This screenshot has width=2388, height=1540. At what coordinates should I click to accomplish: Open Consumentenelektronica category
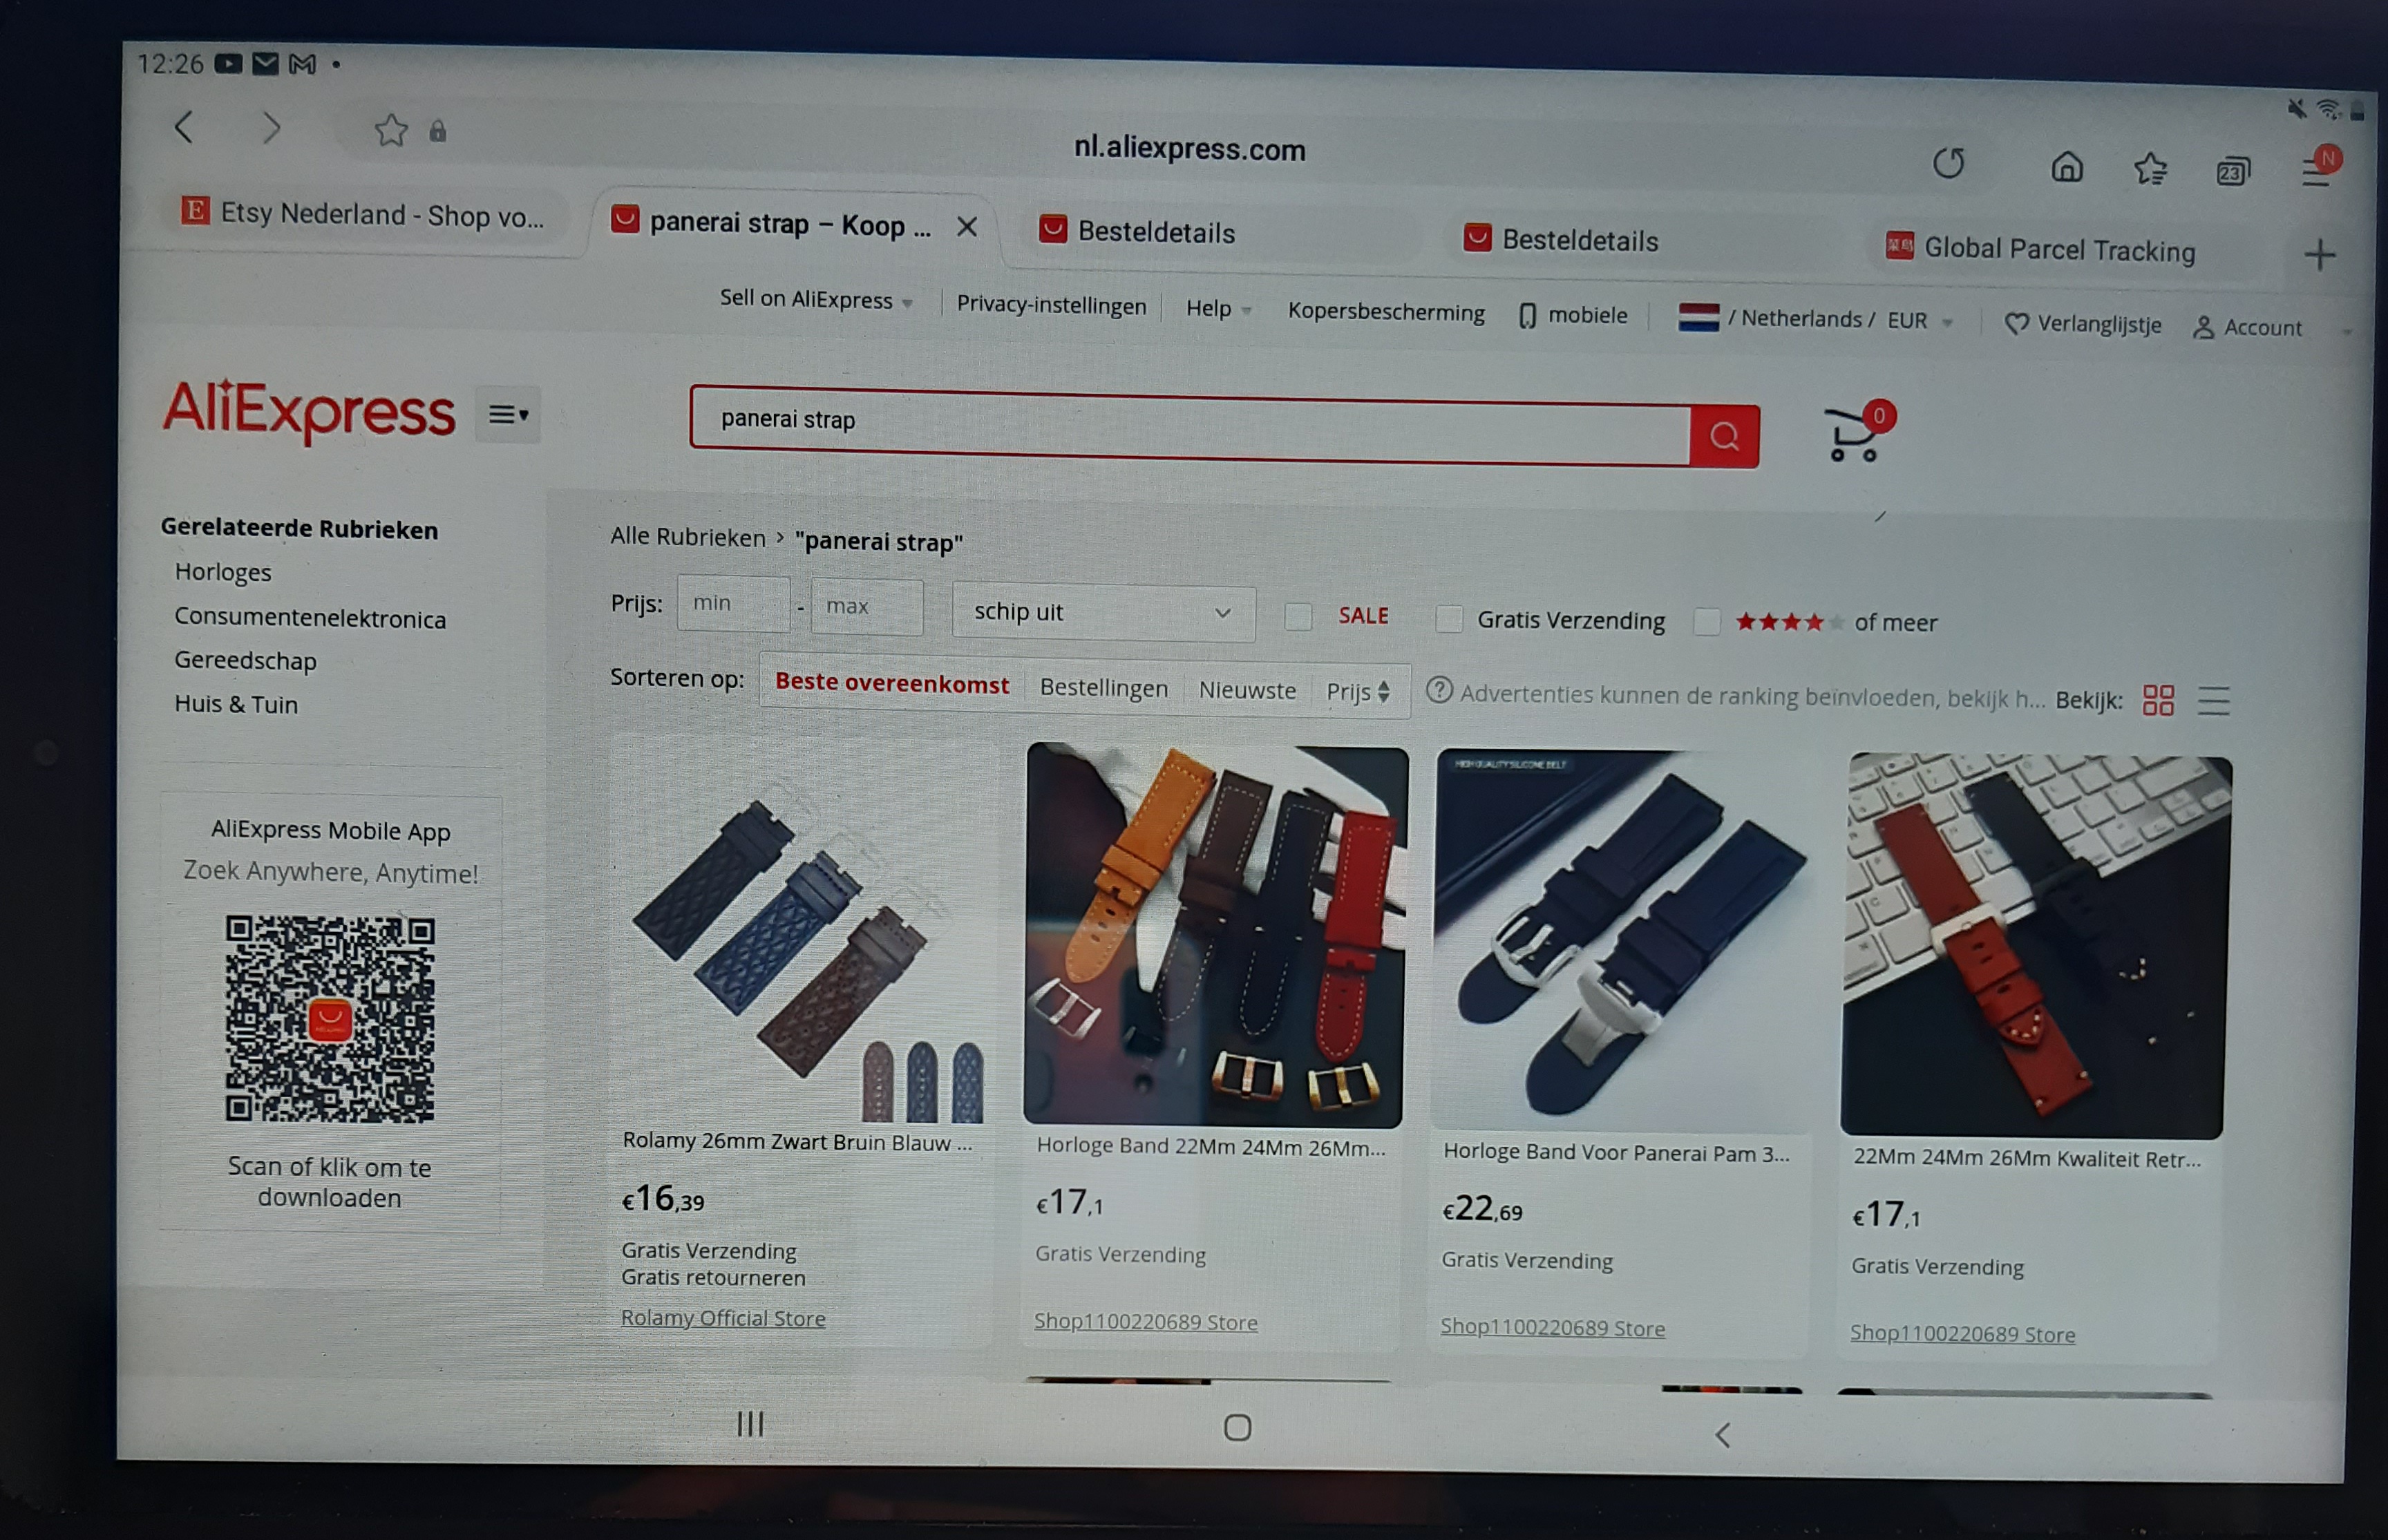310,617
